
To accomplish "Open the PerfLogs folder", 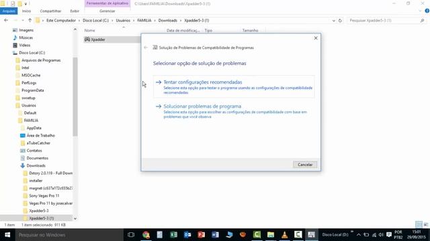I will coord(29,83).
